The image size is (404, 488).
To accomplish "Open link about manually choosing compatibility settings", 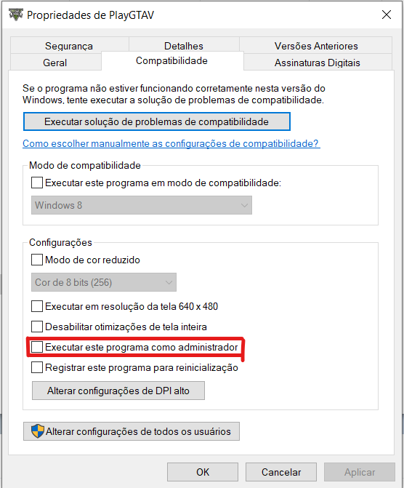I will click(171, 143).
